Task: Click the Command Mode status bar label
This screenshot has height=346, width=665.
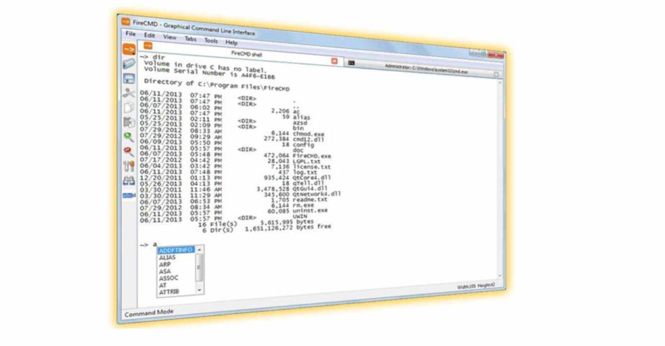Action: click(149, 314)
